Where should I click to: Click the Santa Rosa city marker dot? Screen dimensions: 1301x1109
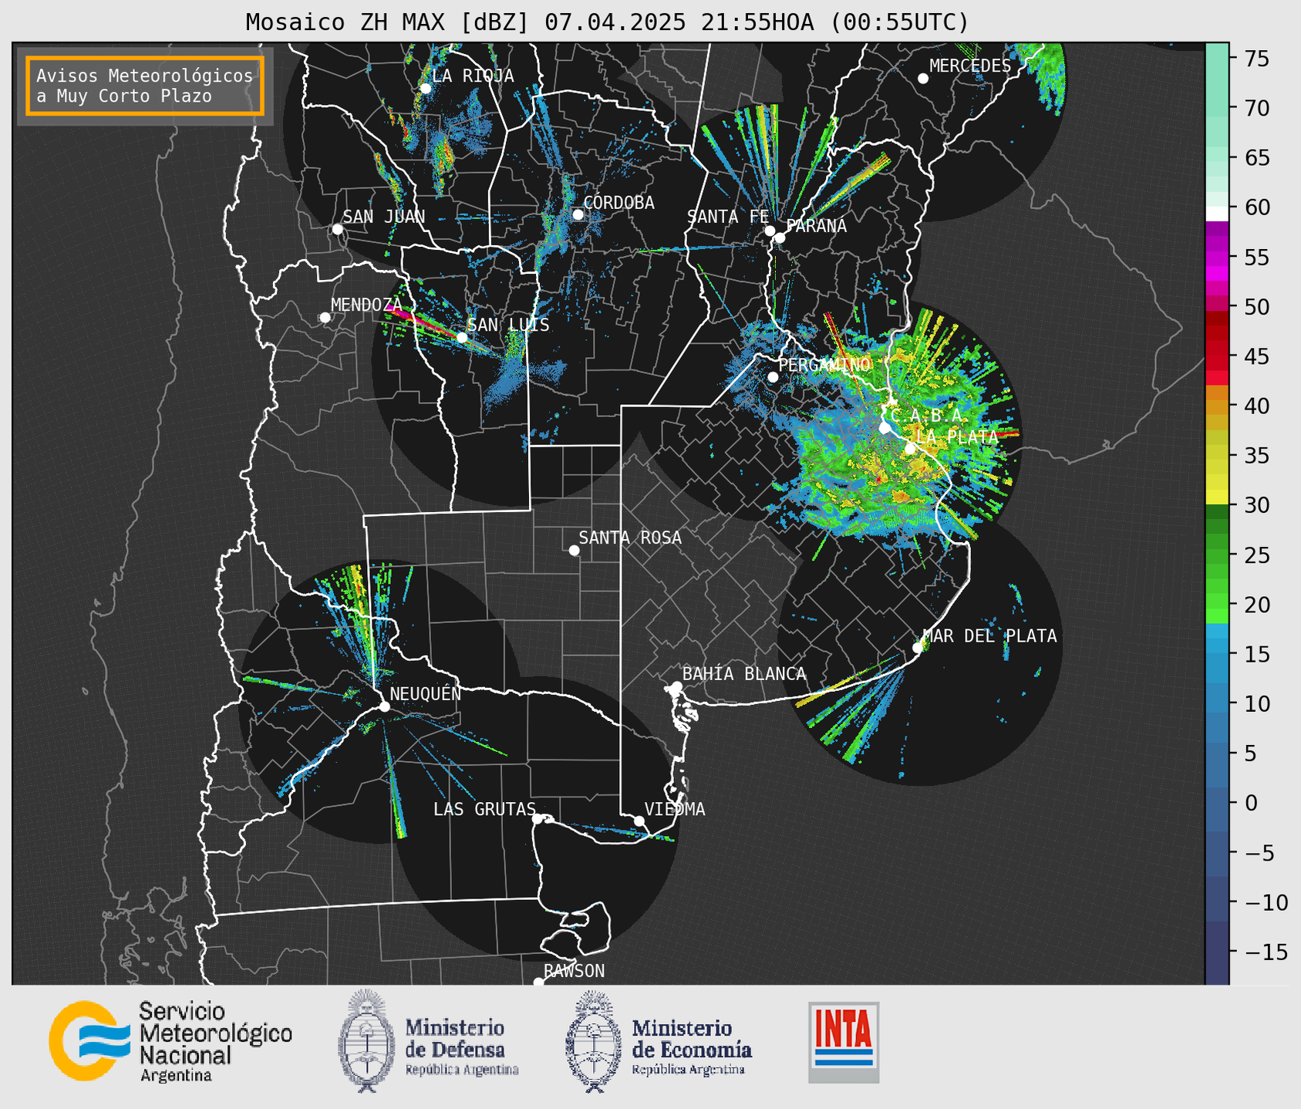tap(574, 551)
